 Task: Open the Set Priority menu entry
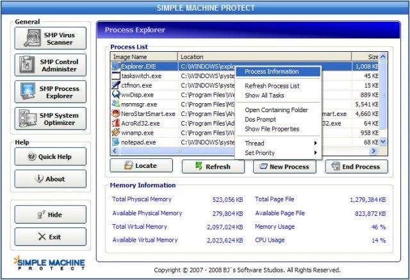tap(278, 153)
